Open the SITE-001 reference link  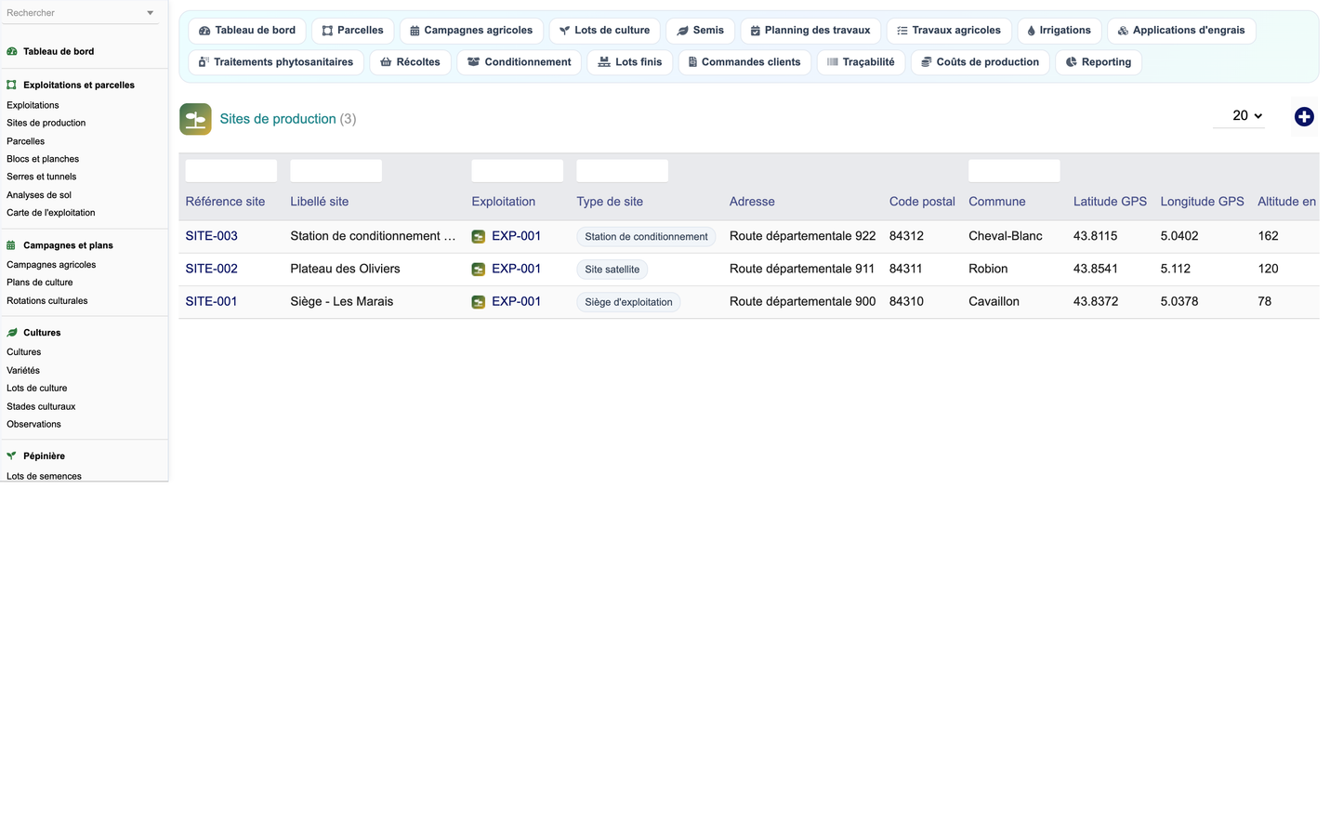coord(212,301)
